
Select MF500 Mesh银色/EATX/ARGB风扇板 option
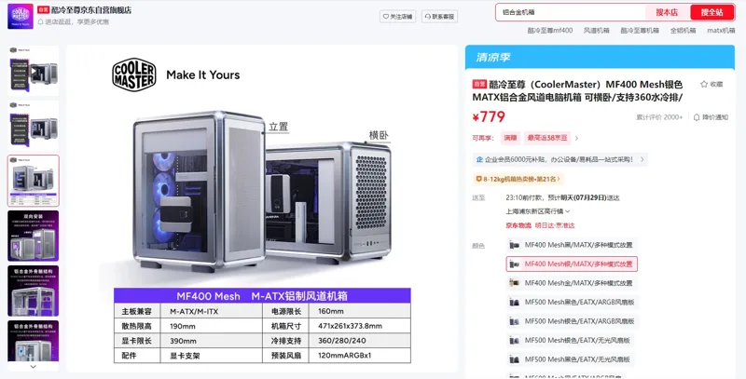(573, 321)
